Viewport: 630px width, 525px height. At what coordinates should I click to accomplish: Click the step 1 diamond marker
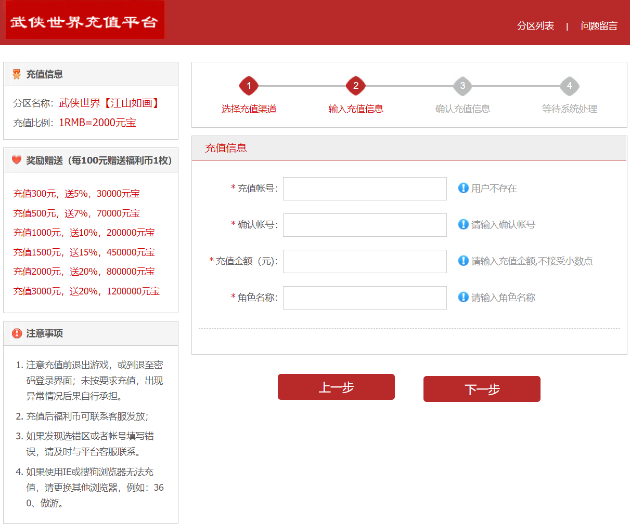tap(249, 86)
